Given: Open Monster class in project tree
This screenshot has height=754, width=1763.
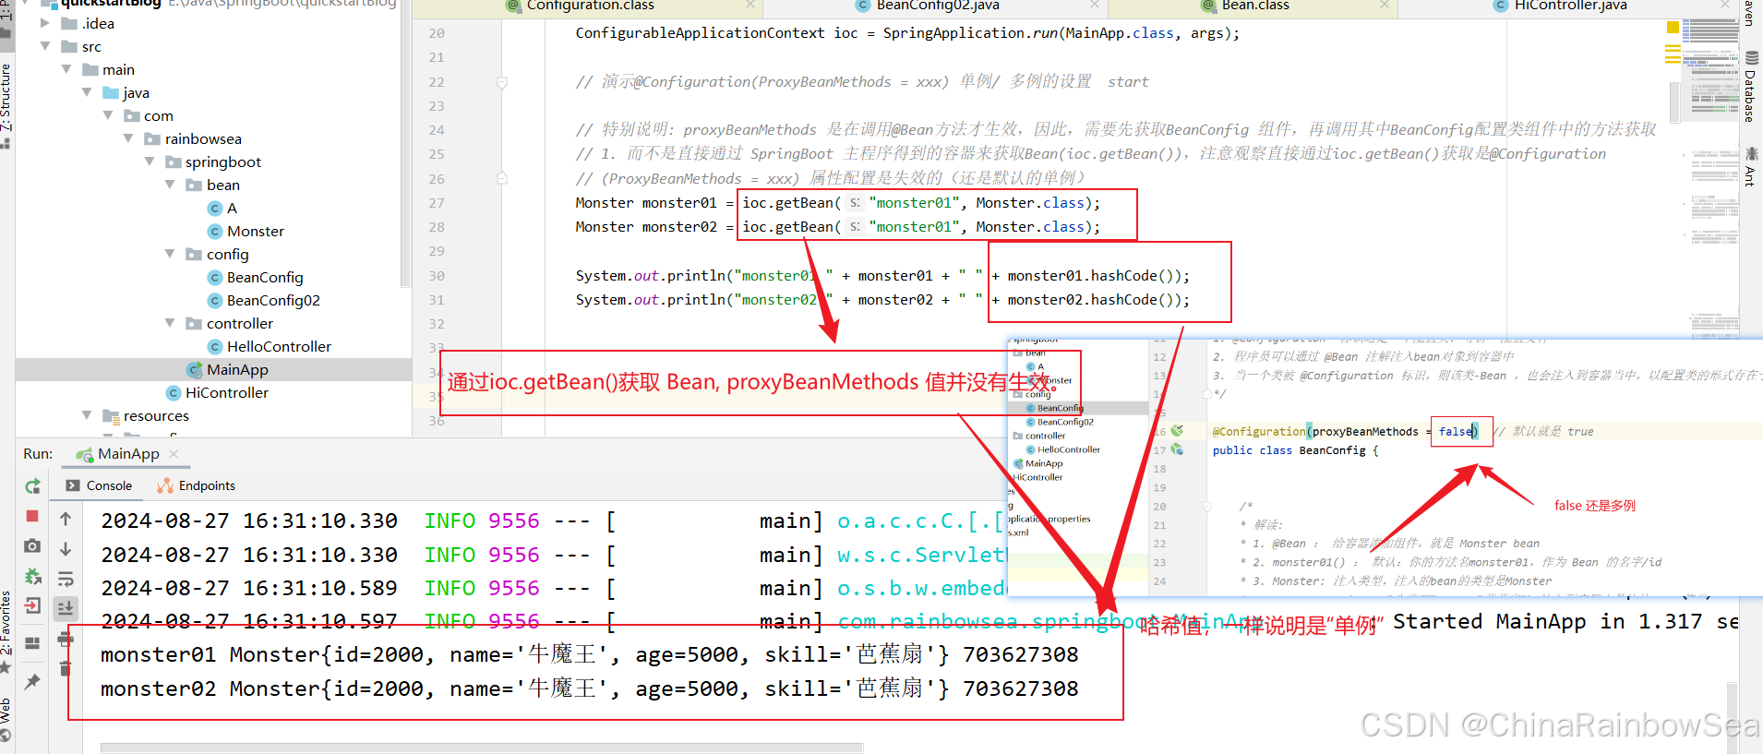Looking at the screenshot, I should (x=256, y=231).
